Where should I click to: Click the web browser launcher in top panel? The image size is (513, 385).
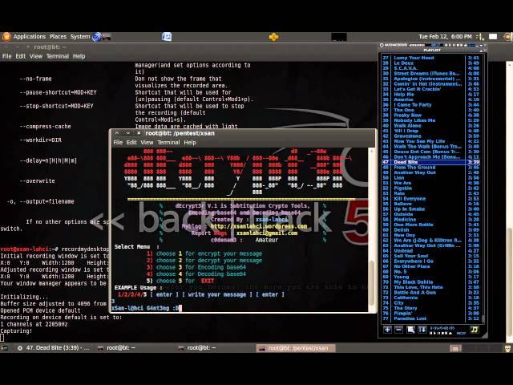(x=98, y=36)
